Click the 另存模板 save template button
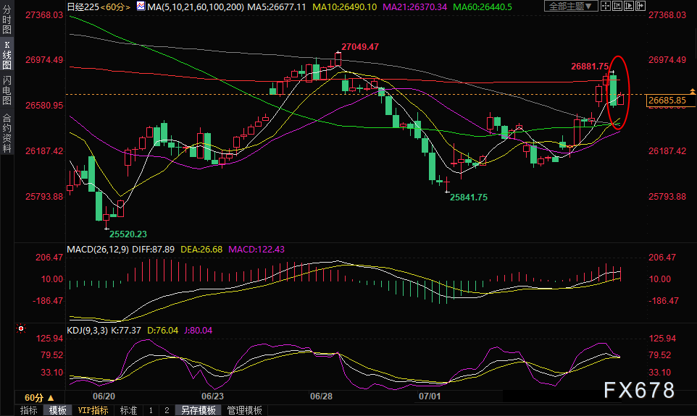This screenshot has height=416, width=697. coord(199,410)
